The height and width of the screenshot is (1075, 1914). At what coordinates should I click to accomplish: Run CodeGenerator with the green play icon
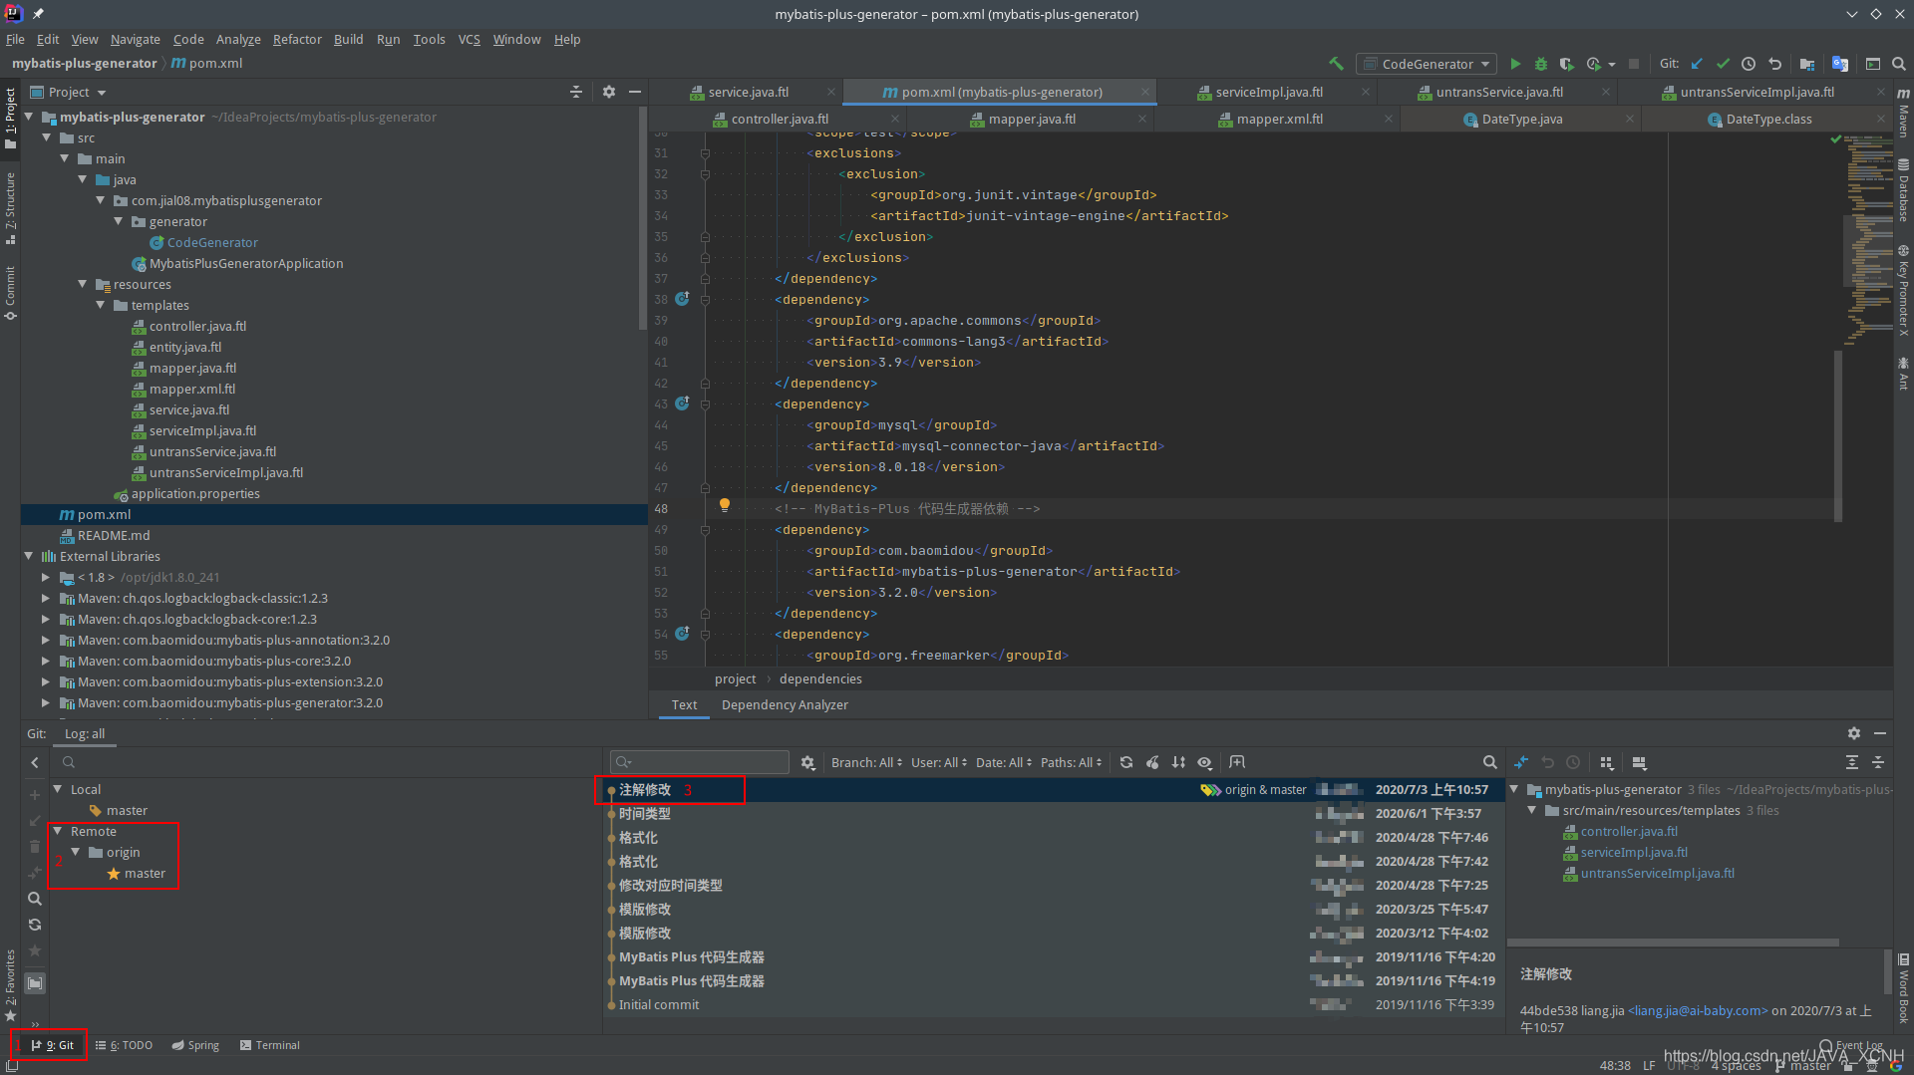click(x=1515, y=64)
